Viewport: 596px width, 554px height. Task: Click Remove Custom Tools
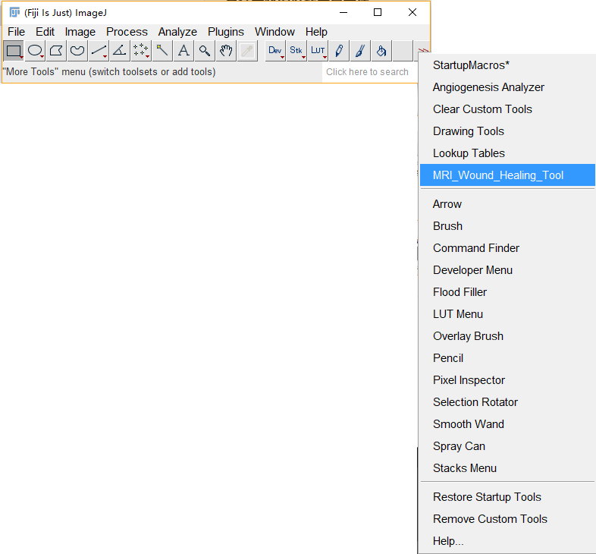coord(507,520)
